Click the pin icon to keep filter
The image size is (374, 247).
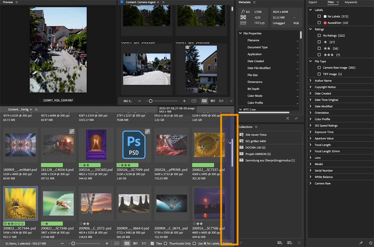(x=361, y=243)
